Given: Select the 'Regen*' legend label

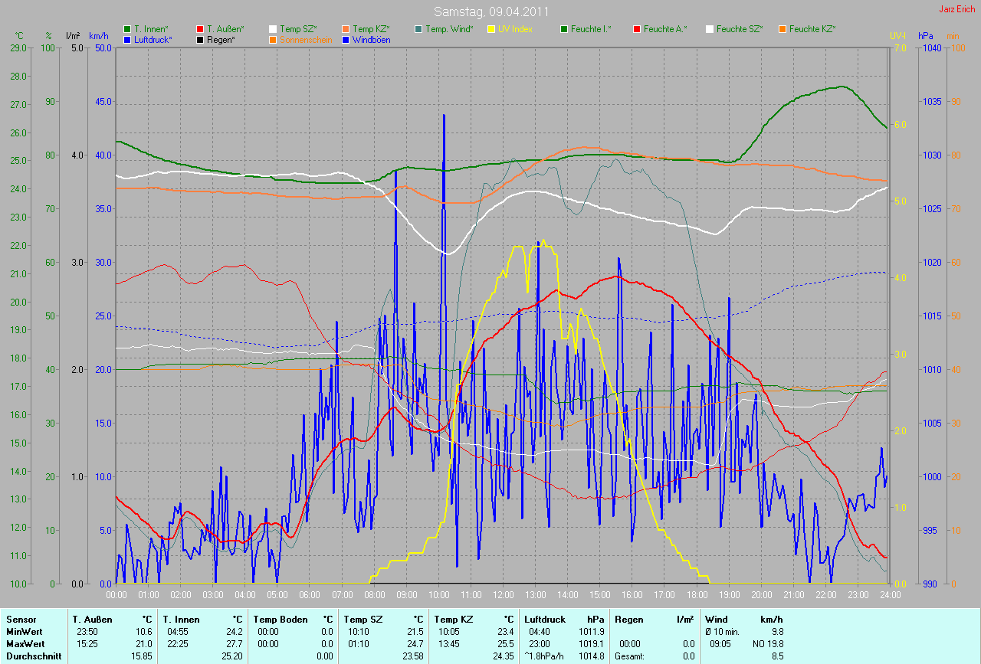Looking at the screenshot, I should [x=221, y=39].
